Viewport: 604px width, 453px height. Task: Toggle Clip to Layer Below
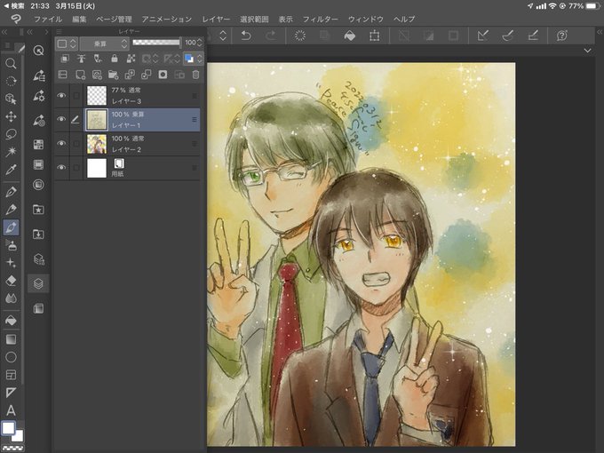tap(65, 59)
